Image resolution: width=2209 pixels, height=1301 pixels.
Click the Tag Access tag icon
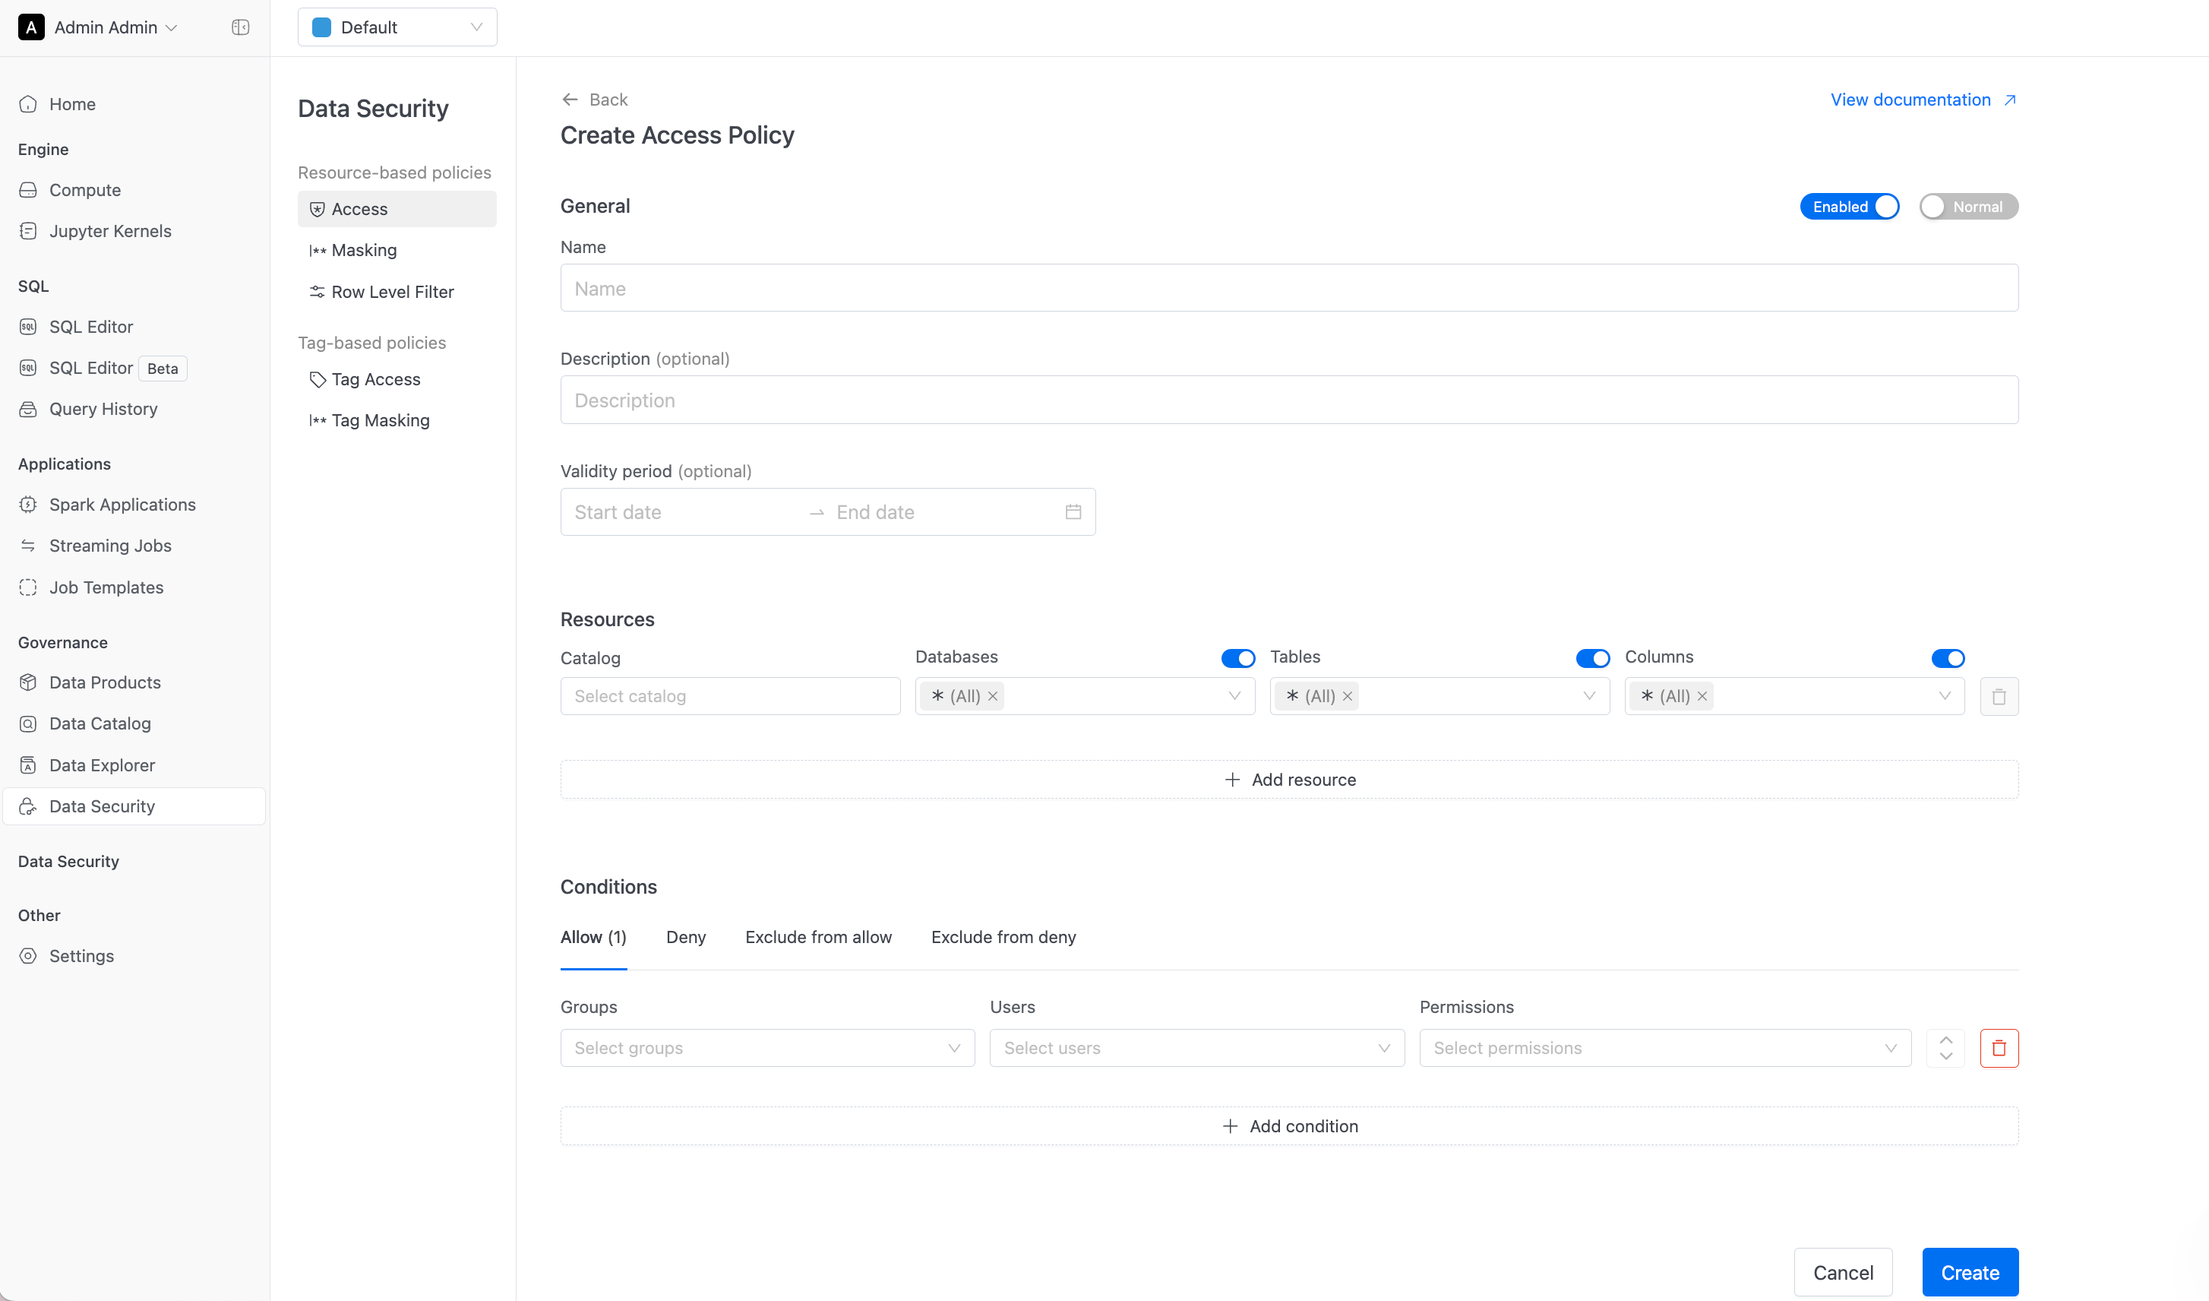(318, 380)
